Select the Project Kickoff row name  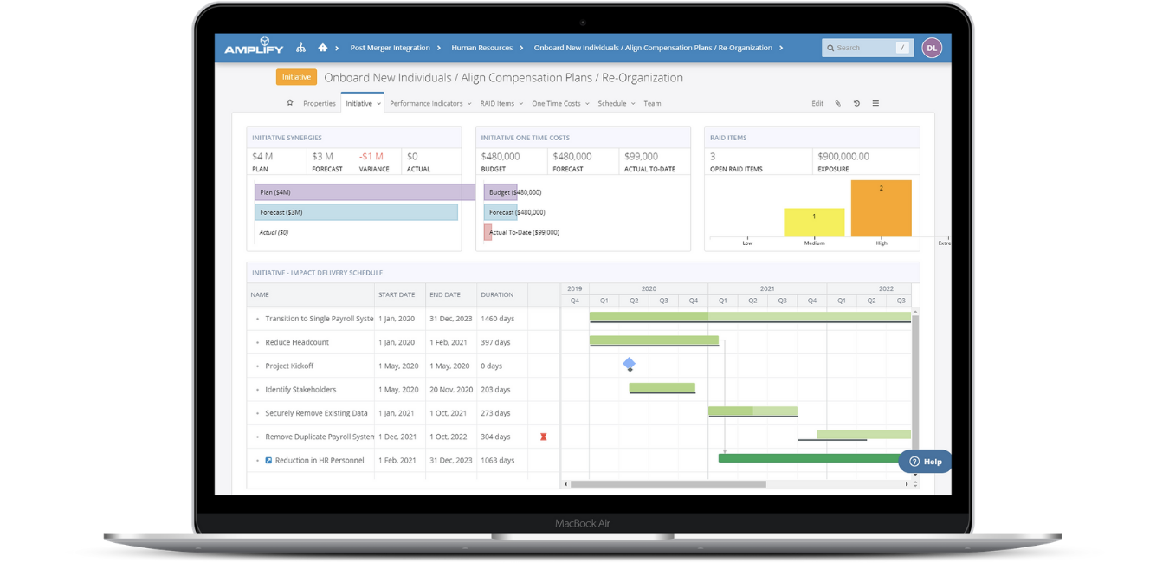[289, 366]
